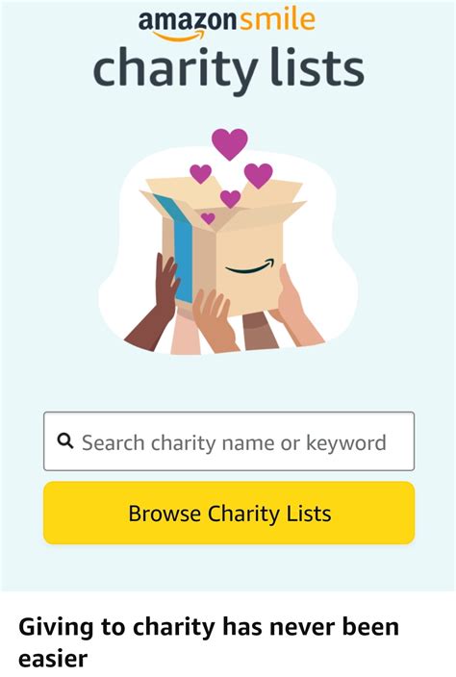
Task: Click the orange arrow beneath the amazon wordmark
Action: (x=179, y=36)
